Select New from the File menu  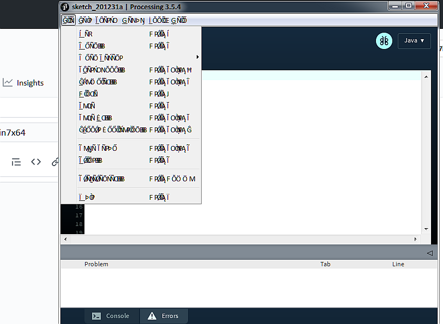(85, 34)
